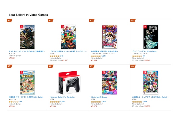Click the Mario Kart 8 Deluxe title
Image resolution: width=178 pixels, height=123 pixels.
pyautogui.click(x=99, y=97)
